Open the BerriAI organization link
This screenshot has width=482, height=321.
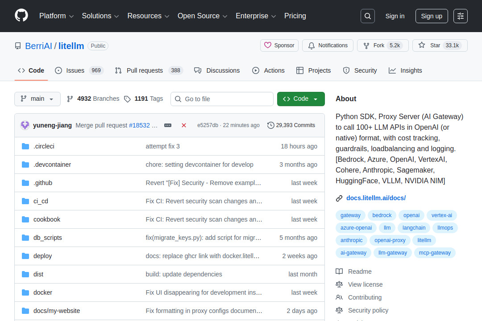(38, 45)
